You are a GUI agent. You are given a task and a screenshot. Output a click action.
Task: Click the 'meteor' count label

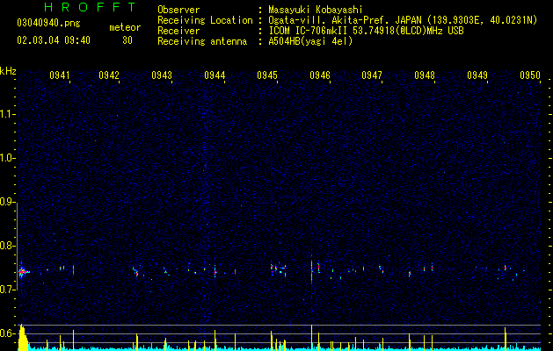pos(125,27)
